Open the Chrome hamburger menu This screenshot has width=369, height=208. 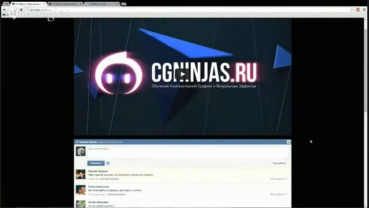point(364,10)
